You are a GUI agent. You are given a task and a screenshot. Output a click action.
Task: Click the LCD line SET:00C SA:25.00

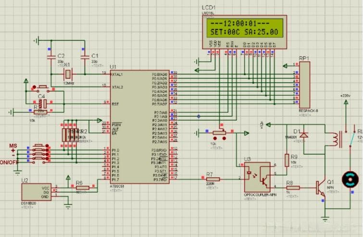(x=244, y=32)
